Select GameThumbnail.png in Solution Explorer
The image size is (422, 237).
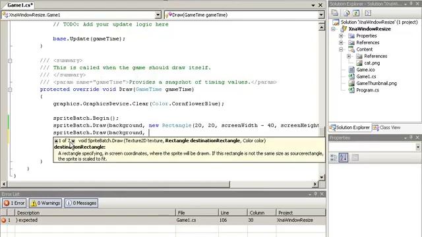pyautogui.click(x=377, y=84)
